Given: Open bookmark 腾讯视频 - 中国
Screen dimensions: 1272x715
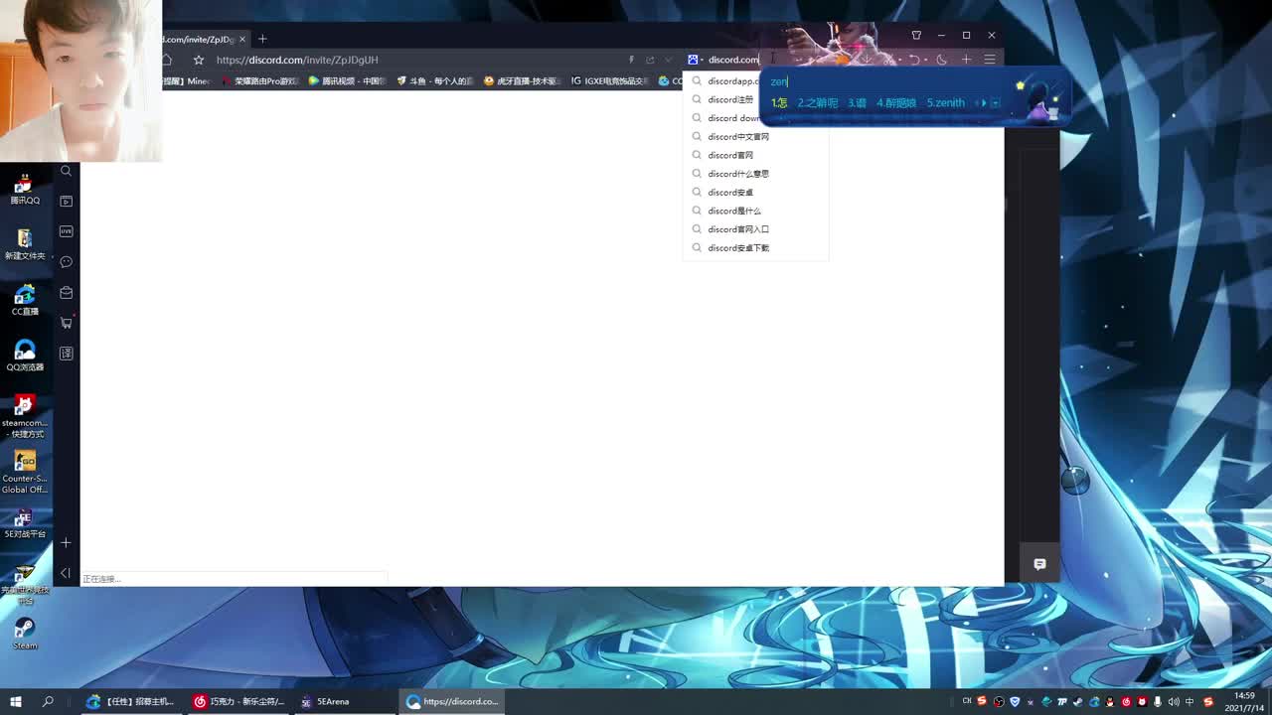Looking at the screenshot, I should [x=347, y=81].
